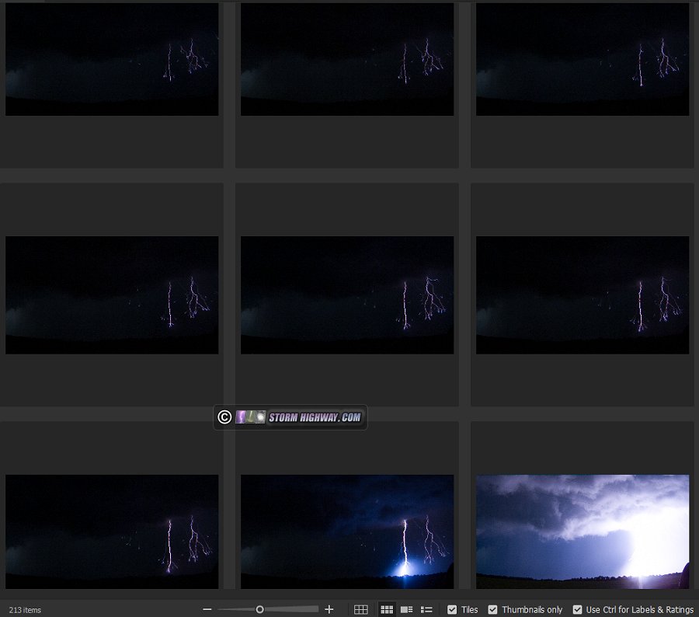Click the minus icon to shrink thumbnails
This screenshot has width=699, height=617.
coord(207,609)
